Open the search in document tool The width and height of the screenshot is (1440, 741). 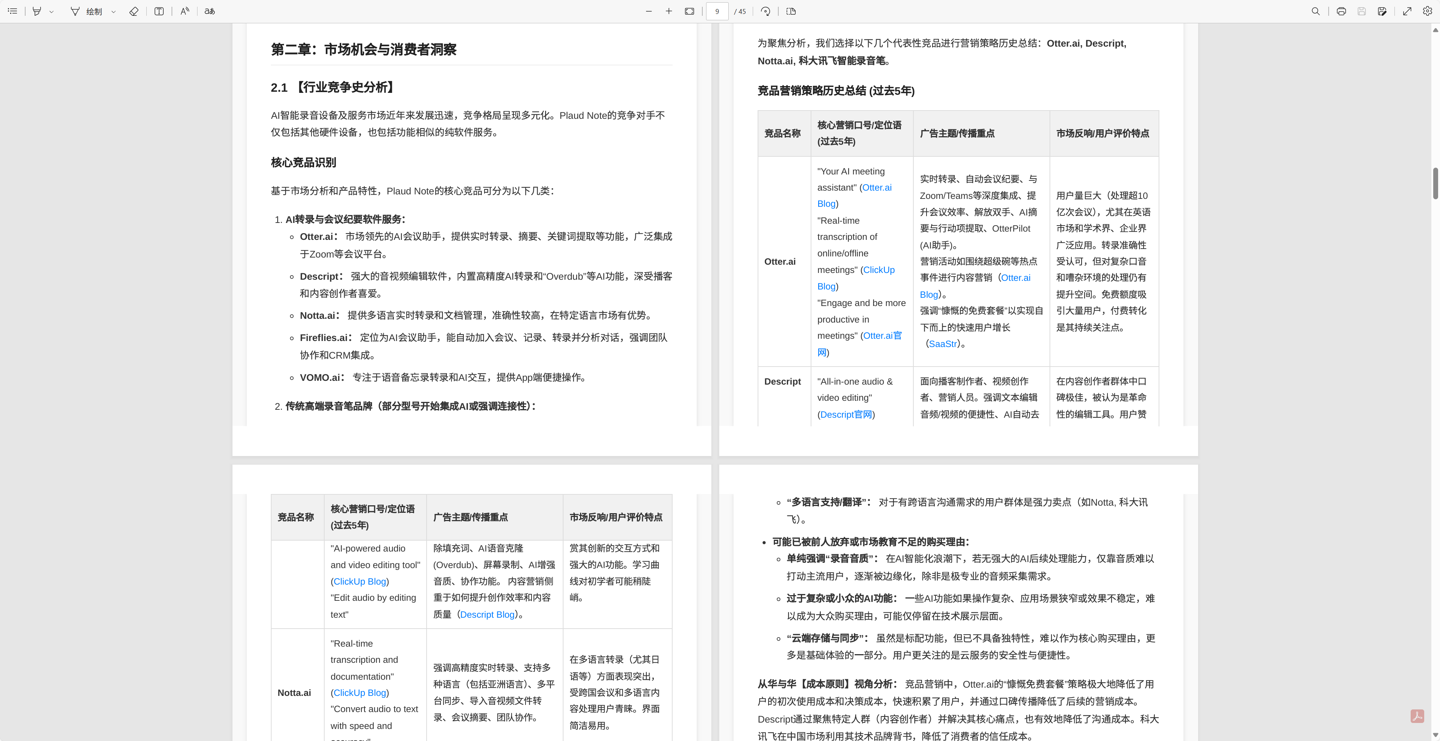[1315, 11]
